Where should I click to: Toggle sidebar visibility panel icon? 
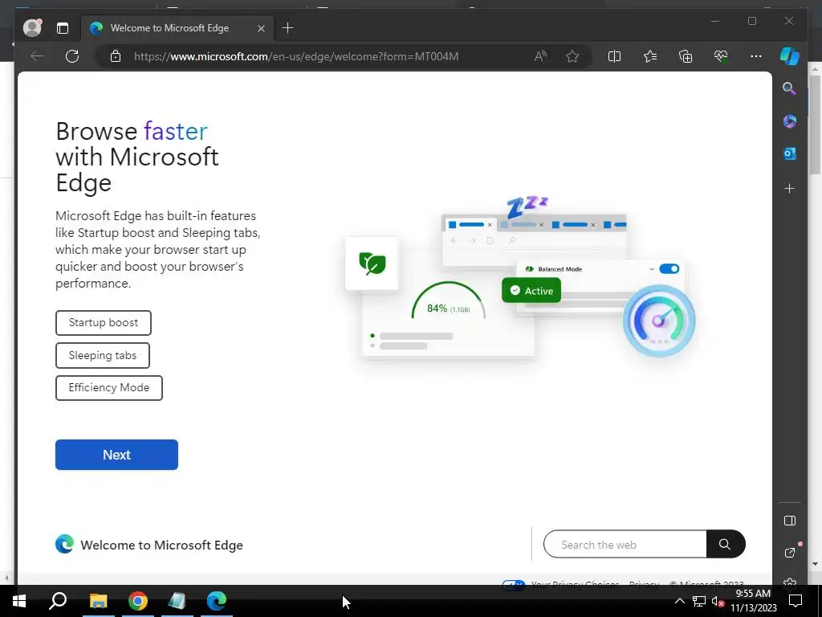[x=790, y=521]
